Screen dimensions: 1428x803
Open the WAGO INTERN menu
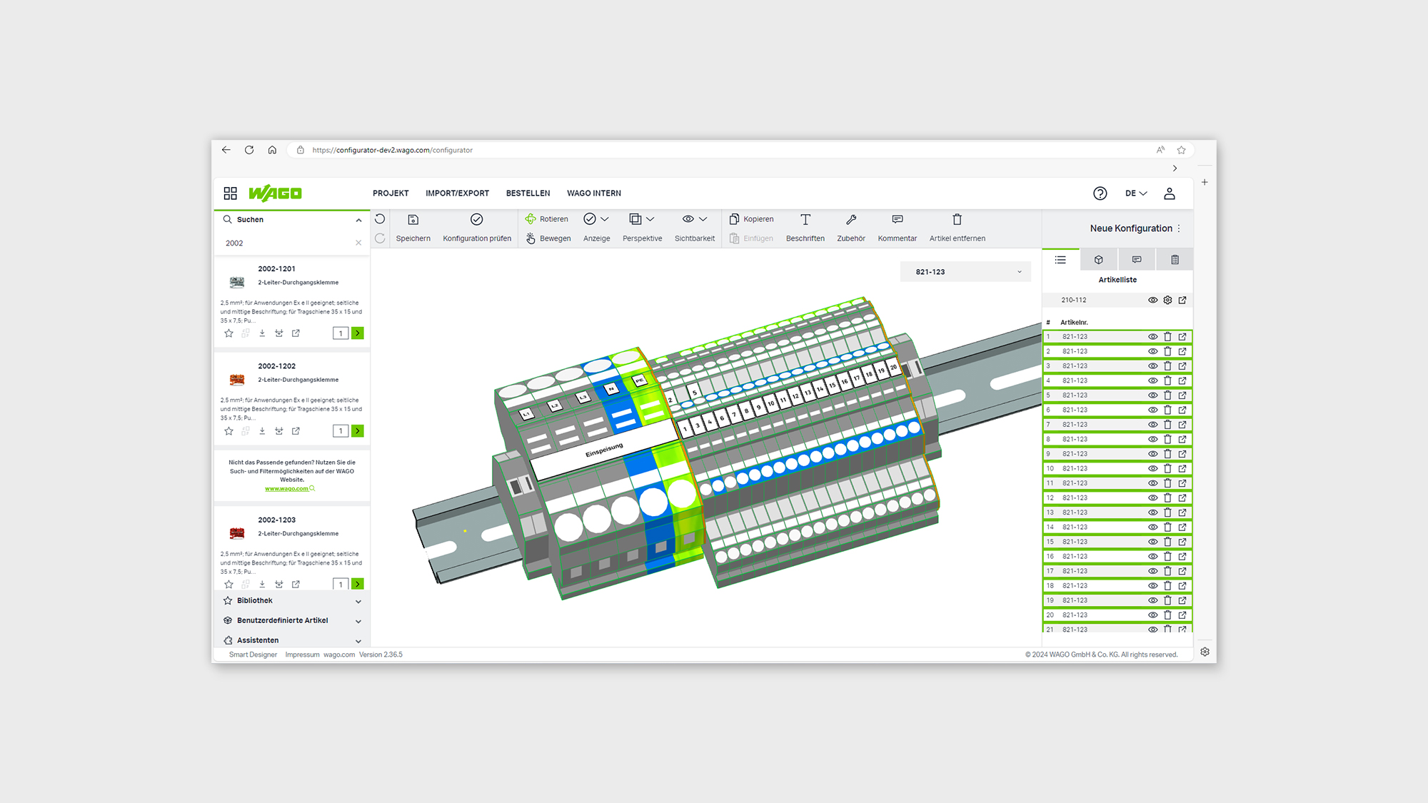point(594,193)
